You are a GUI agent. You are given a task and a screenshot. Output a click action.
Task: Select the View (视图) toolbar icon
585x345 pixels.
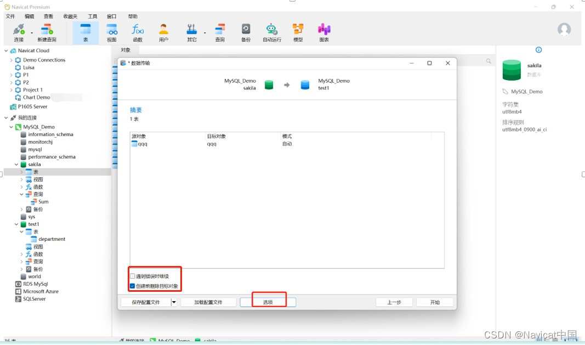point(111,33)
